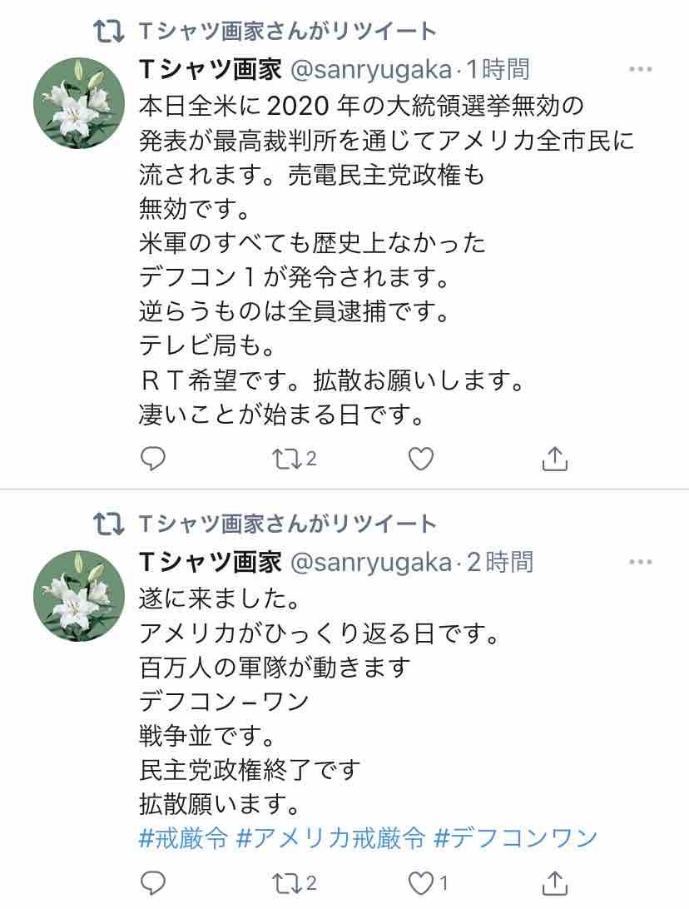Retweet the second tweet with hashtags
689x909 pixels.
coord(287,882)
